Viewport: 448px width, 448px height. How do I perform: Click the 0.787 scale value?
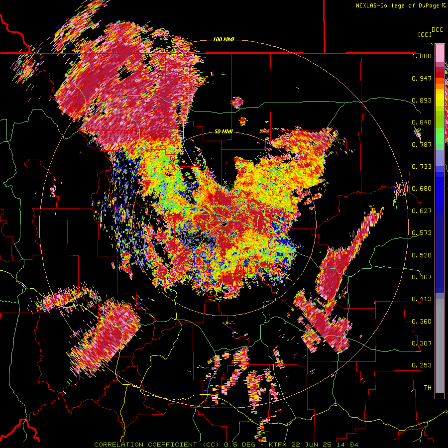(x=422, y=144)
